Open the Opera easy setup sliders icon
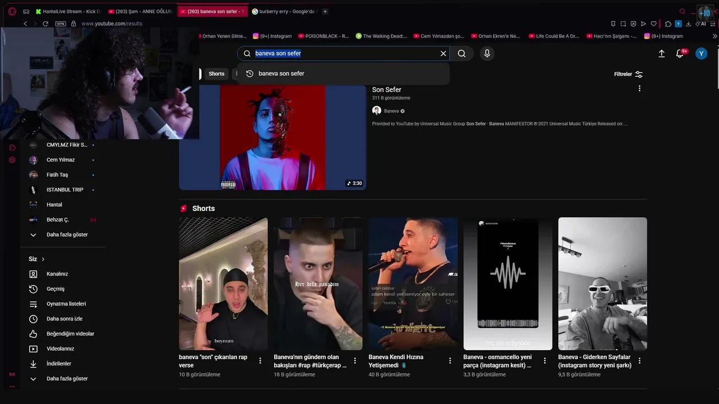This screenshot has height=404, width=719. pyautogui.click(x=713, y=24)
